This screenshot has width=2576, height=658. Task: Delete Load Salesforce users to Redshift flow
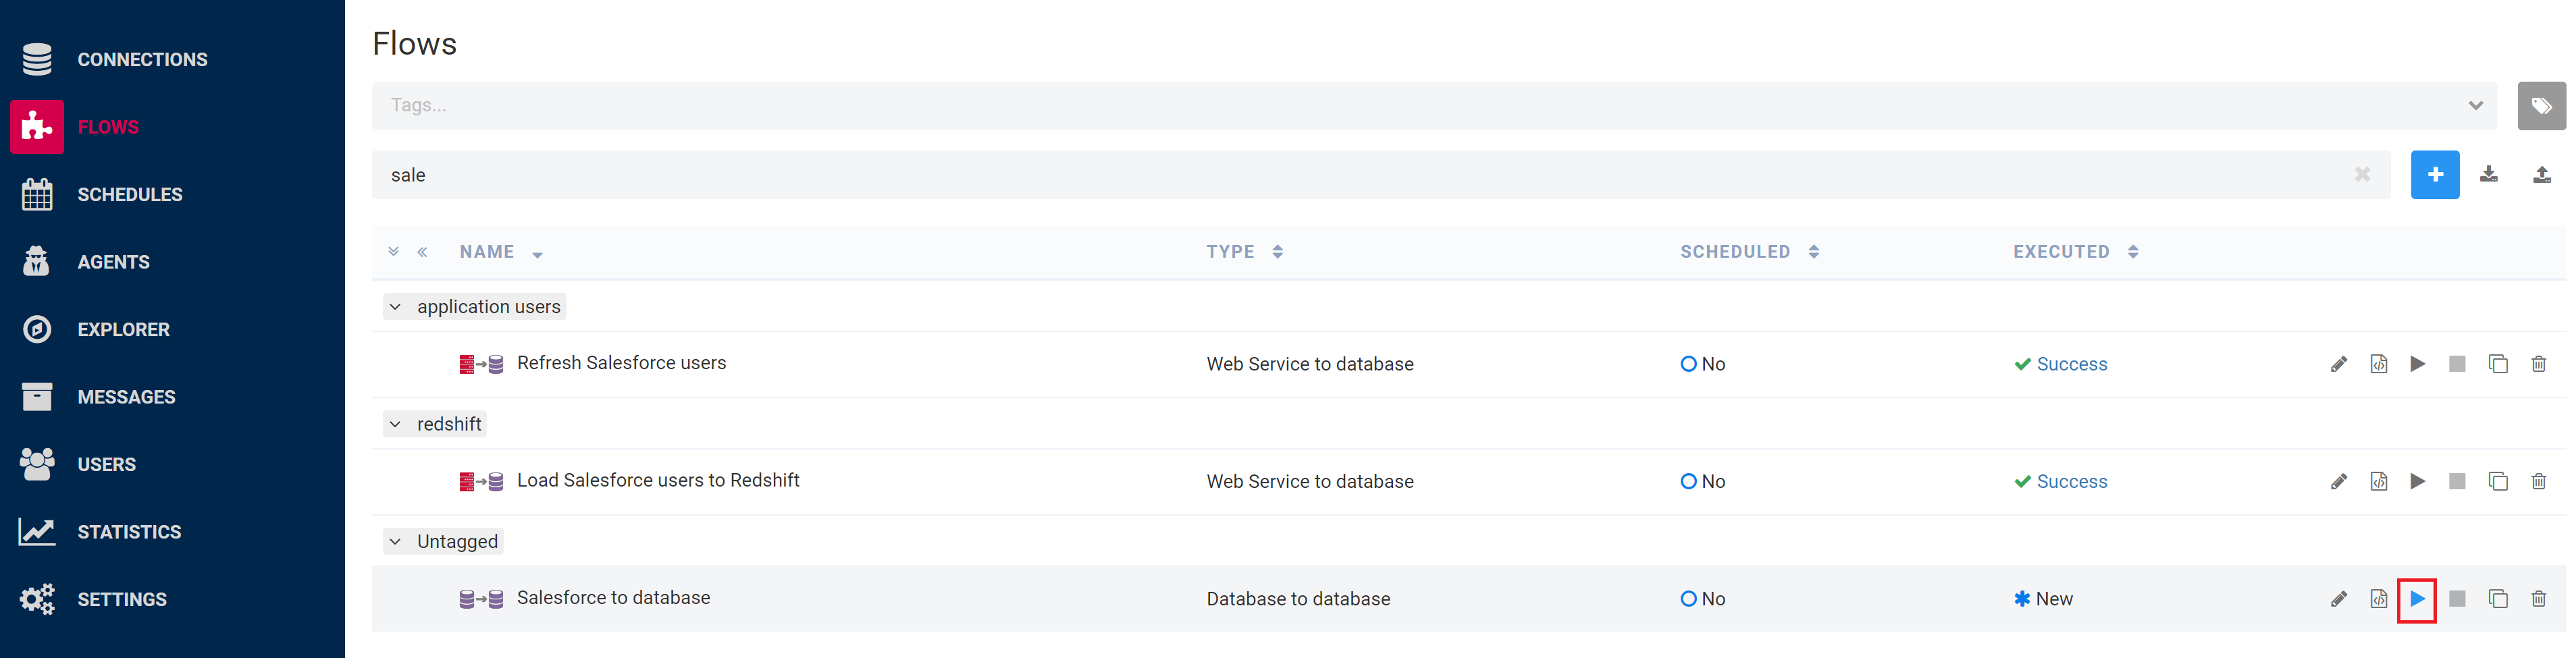[x=2539, y=482]
